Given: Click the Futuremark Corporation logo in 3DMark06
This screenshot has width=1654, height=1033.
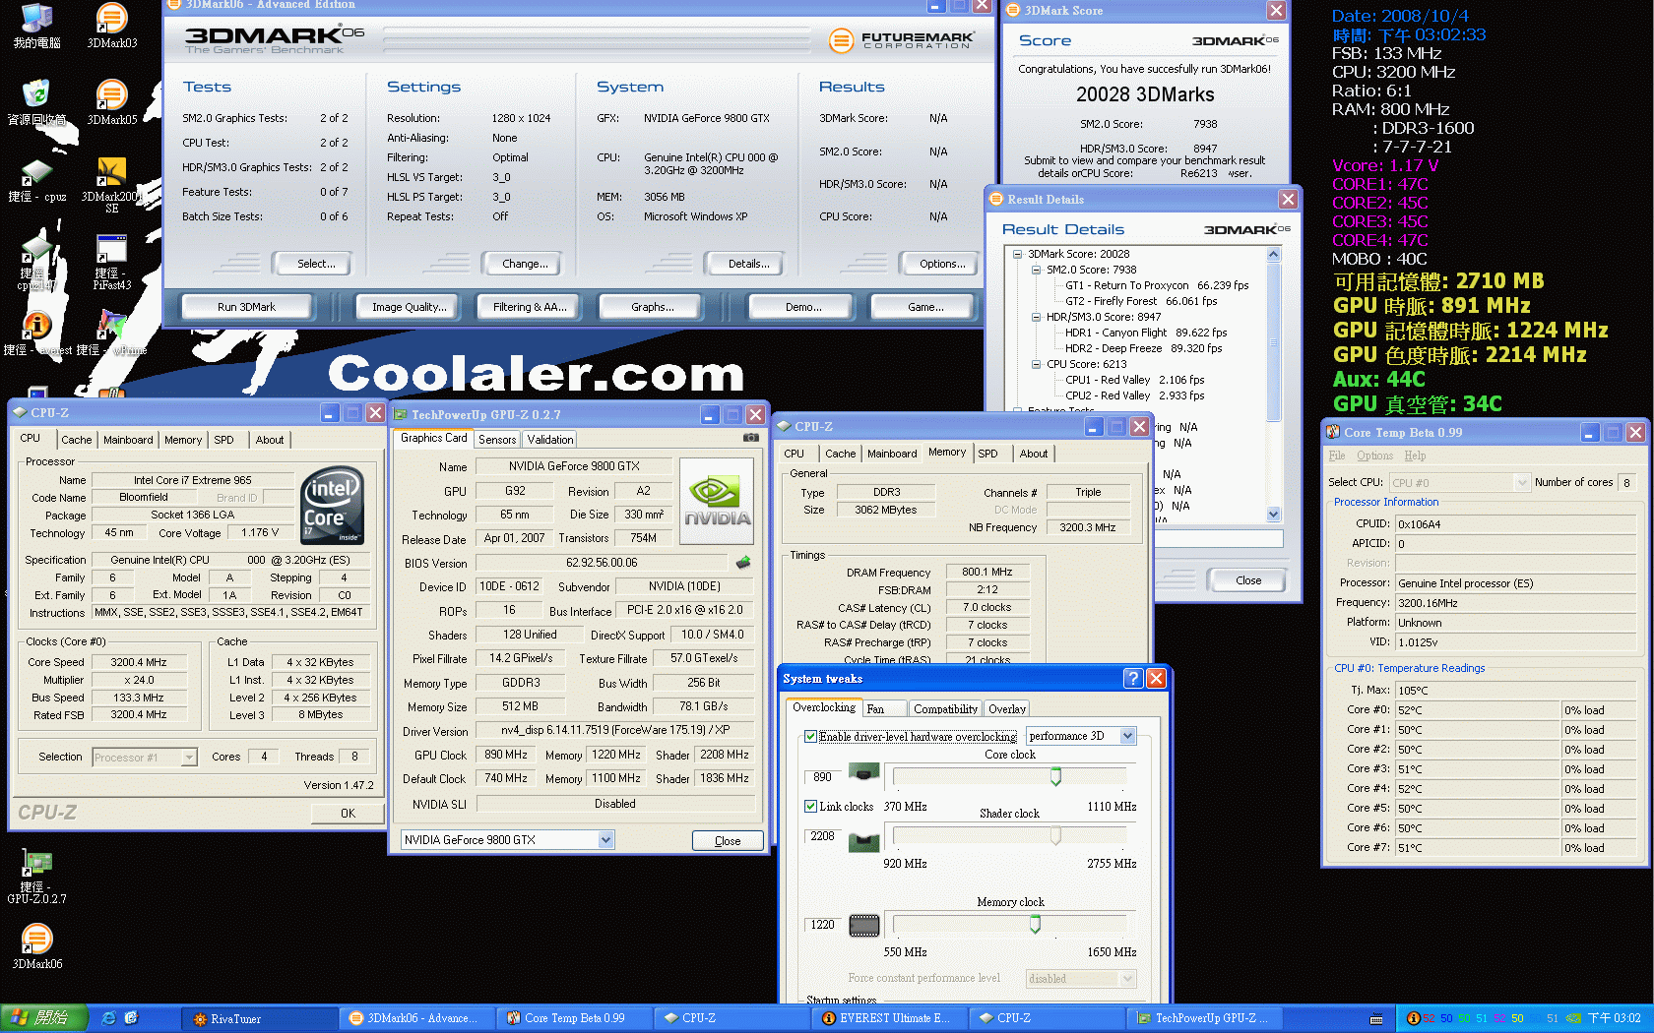Looking at the screenshot, I should pyautogui.click(x=902, y=40).
